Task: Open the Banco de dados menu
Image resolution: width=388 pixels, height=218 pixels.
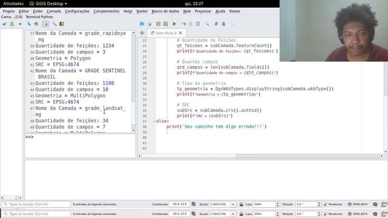Action: click(x=166, y=11)
